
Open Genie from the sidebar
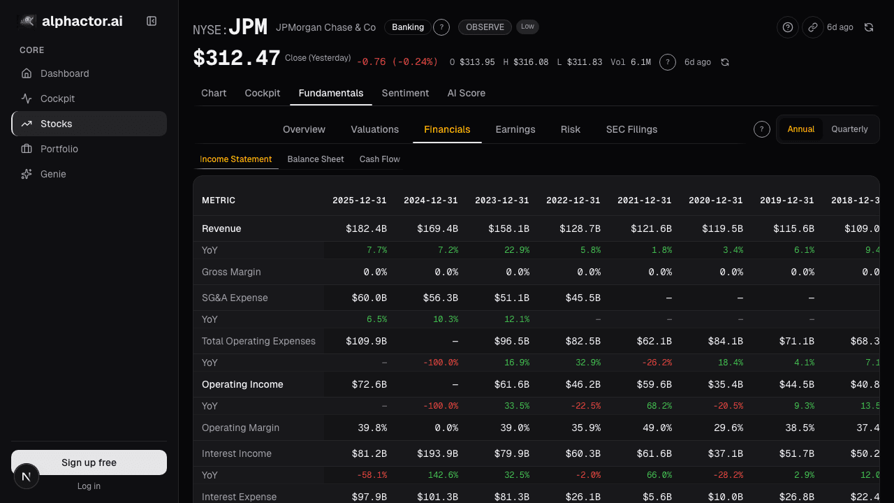point(89,174)
